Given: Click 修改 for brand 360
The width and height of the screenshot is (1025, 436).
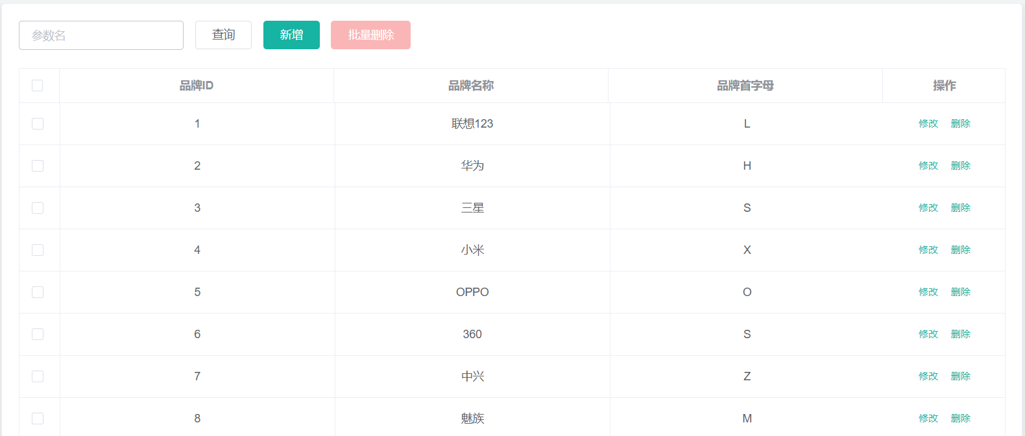Looking at the screenshot, I should click(x=928, y=334).
